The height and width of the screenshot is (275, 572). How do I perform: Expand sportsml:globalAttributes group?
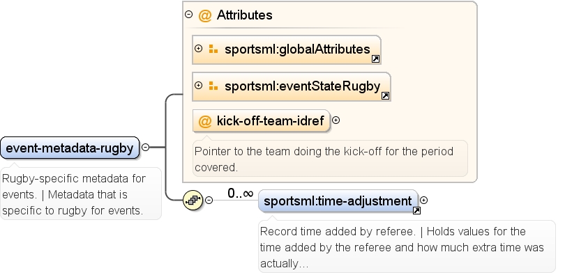(x=198, y=49)
